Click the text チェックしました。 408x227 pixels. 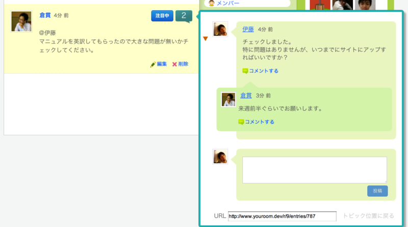pos(267,42)
